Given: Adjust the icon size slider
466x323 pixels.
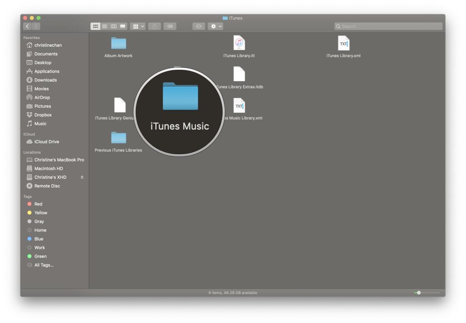Looking at the screenshot, I should point(419,293).
